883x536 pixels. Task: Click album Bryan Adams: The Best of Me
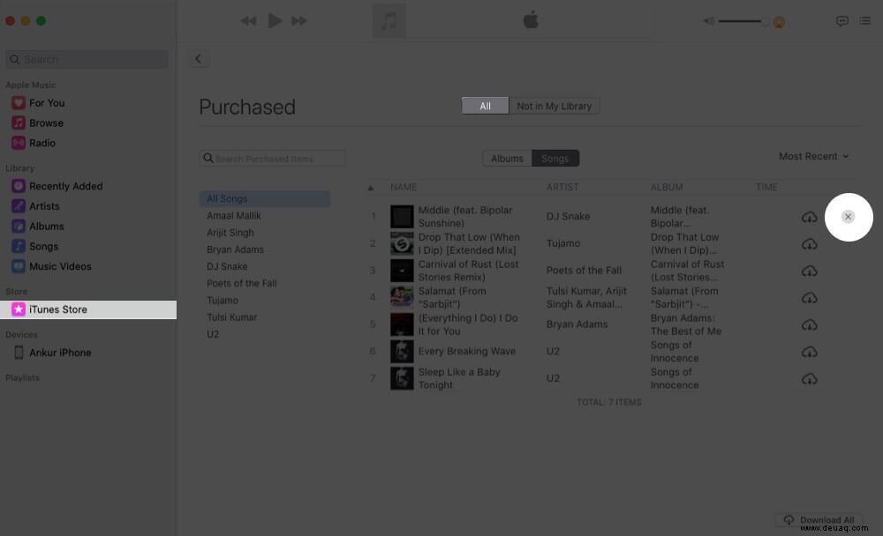point(686,324)
